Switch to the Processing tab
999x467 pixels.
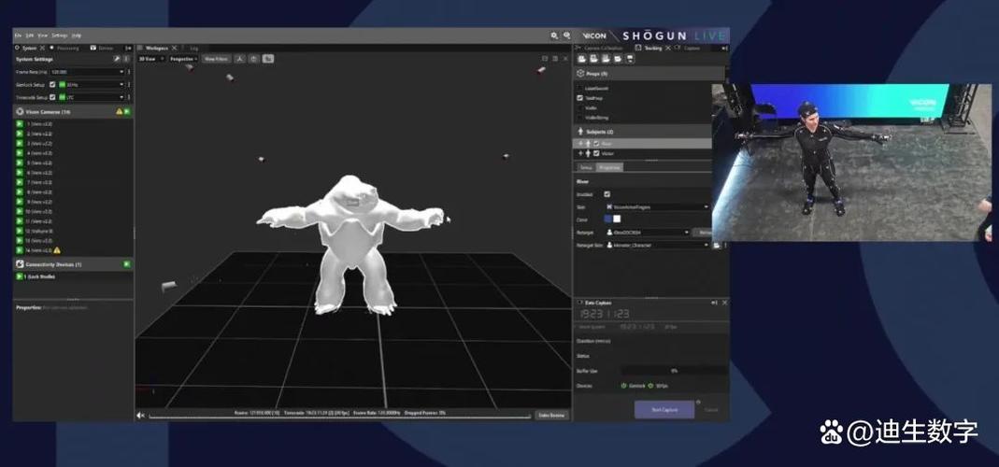tap(64, 49)
